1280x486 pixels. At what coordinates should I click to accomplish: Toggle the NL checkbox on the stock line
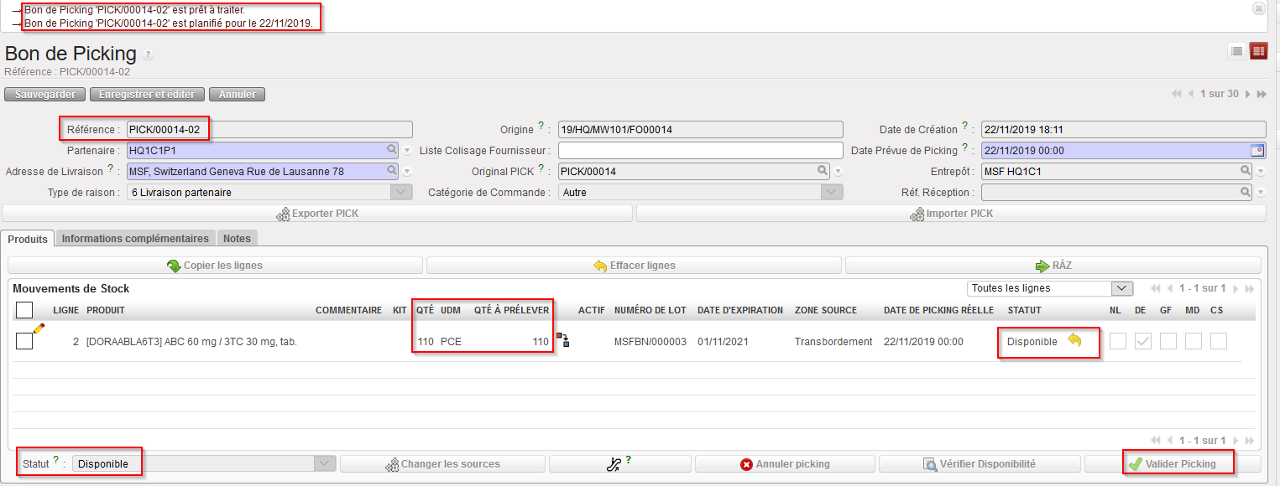(x=1117, y=341)
